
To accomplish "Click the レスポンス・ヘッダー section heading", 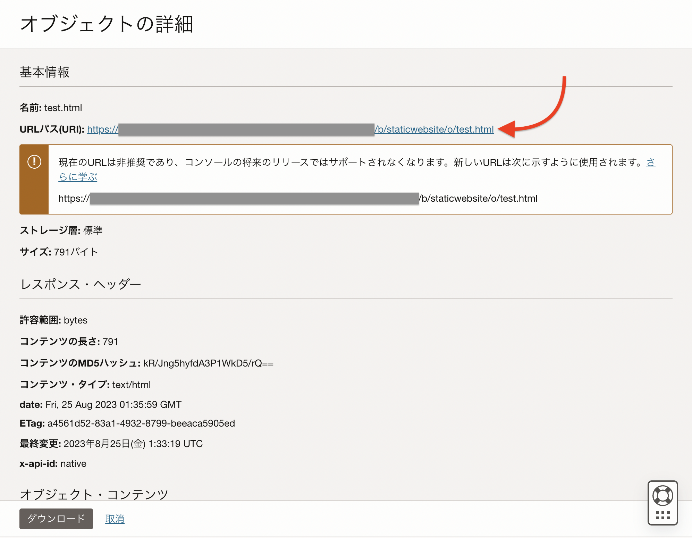I will pos(81,285).
